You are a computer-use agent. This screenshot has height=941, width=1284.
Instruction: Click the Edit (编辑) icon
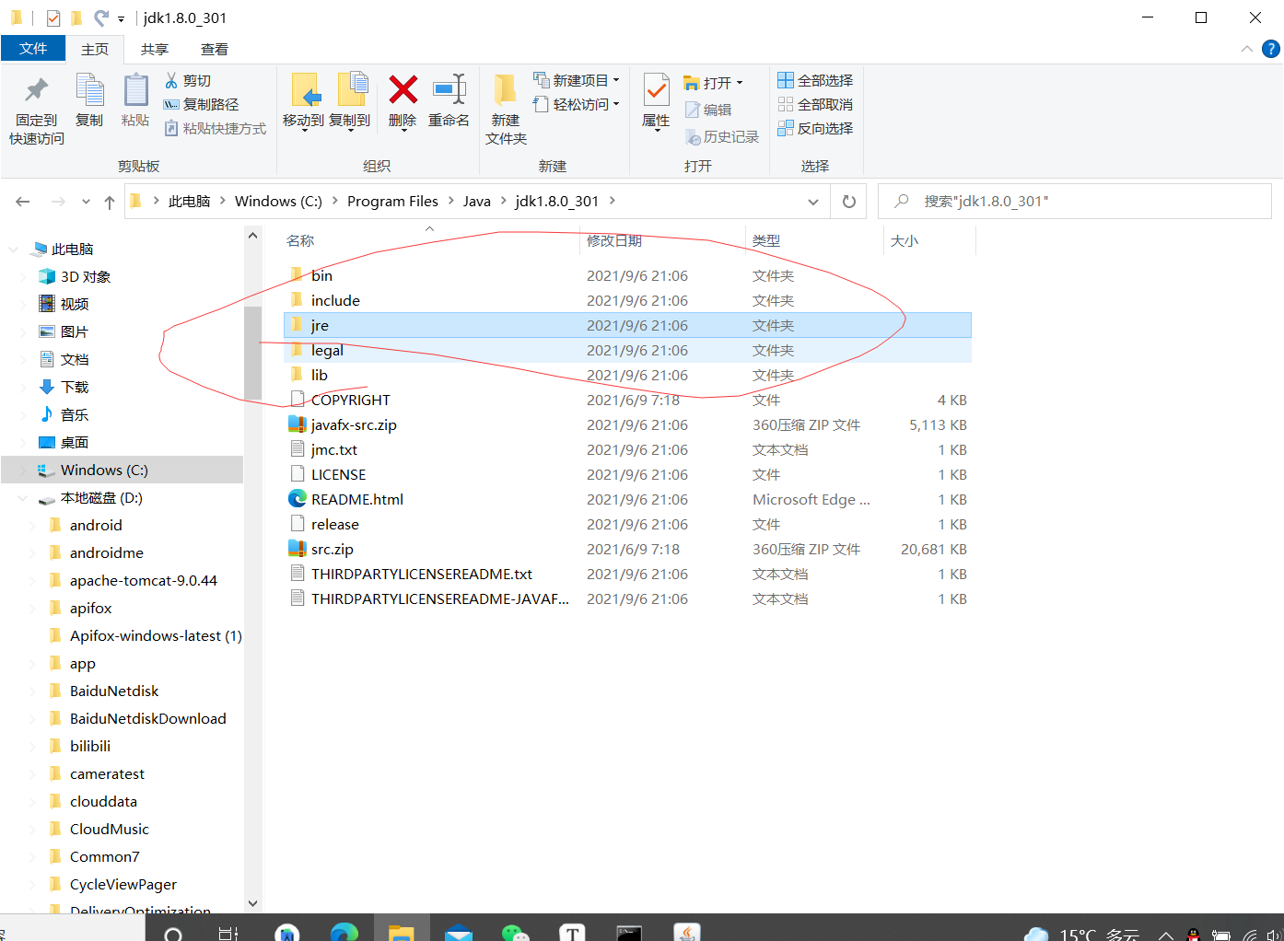pyautogui.click(x=693, y=110)
